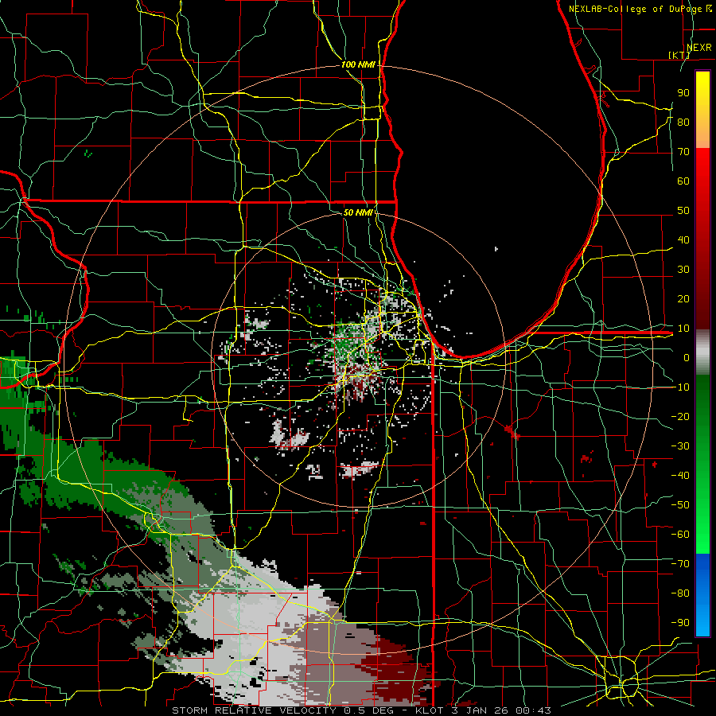Pick the bright green segment near -60
716x716 pixels.
pyautogui.click(x=702, y=535)
